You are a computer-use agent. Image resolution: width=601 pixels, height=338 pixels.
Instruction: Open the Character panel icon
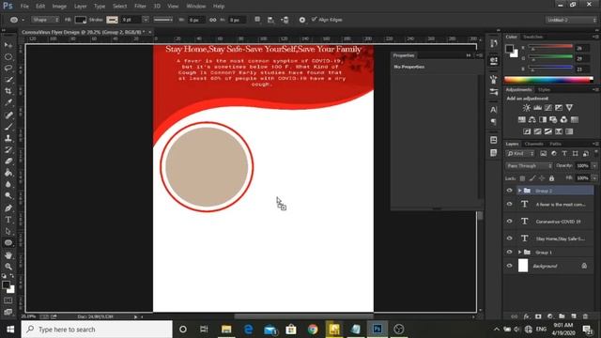[494, 110]
